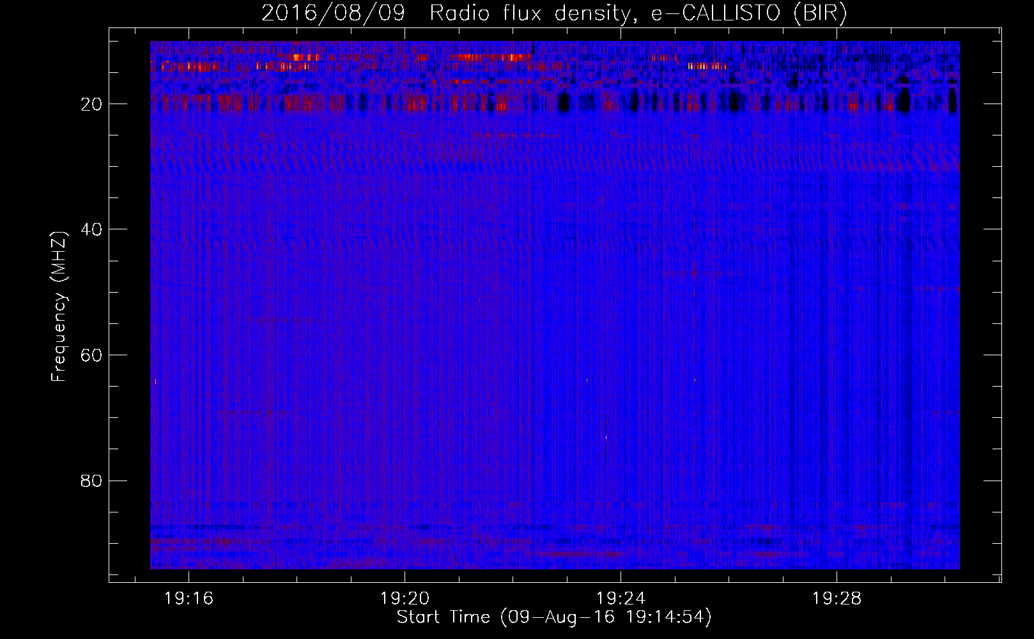
Task: Click the 60 MHz frequency tick label
Action: [92, 355]
